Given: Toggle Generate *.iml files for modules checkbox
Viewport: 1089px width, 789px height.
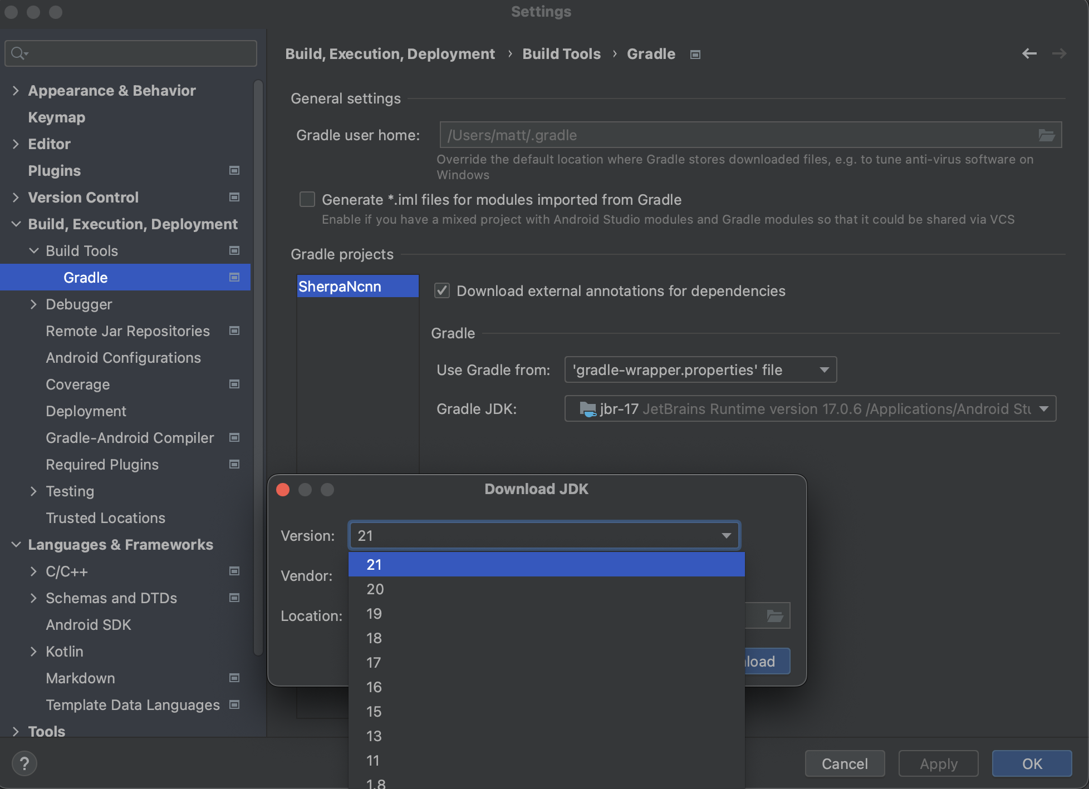Looking at the screenshot, I should pos(306,199).
